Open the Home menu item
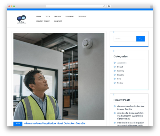Screen dimensions: 160x136 point(39,16)
